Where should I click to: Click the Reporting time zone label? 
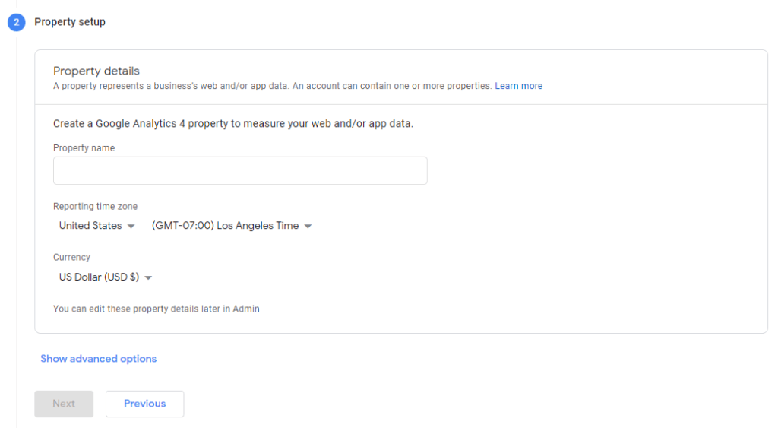pos(95,206)
